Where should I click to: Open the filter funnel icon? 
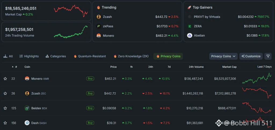point(268,56)
